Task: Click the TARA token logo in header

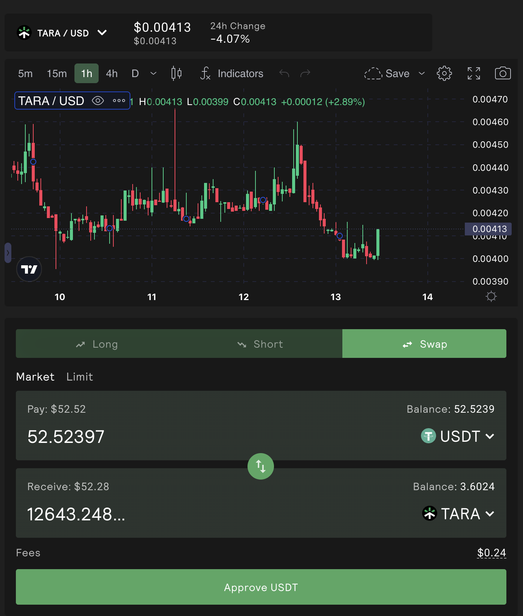Action: [x=24, y=33]
